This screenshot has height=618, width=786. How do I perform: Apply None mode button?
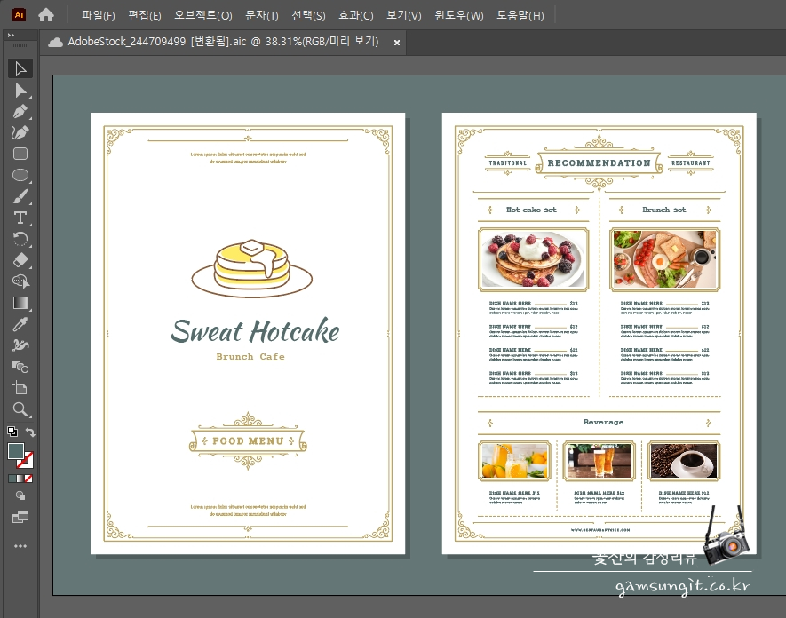pyautogui.click(x=28, y=479)
